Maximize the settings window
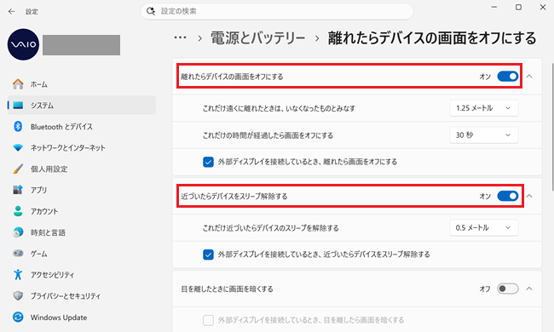This screenshot has width=554, height=332. (x=518, y=7)
